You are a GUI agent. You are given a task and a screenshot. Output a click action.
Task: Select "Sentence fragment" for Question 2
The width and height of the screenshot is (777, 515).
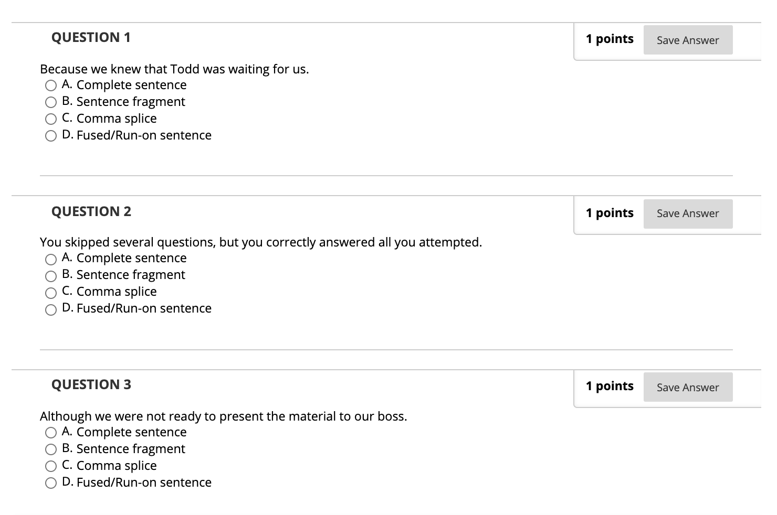51,276
